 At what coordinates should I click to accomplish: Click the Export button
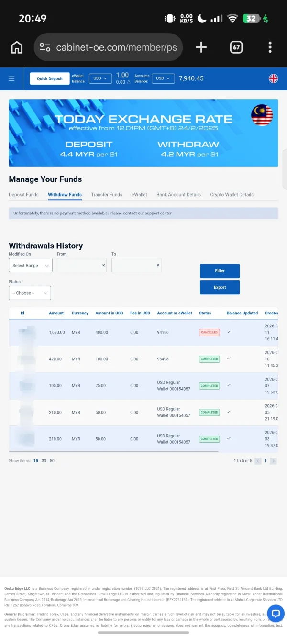[x=220, y=287]
